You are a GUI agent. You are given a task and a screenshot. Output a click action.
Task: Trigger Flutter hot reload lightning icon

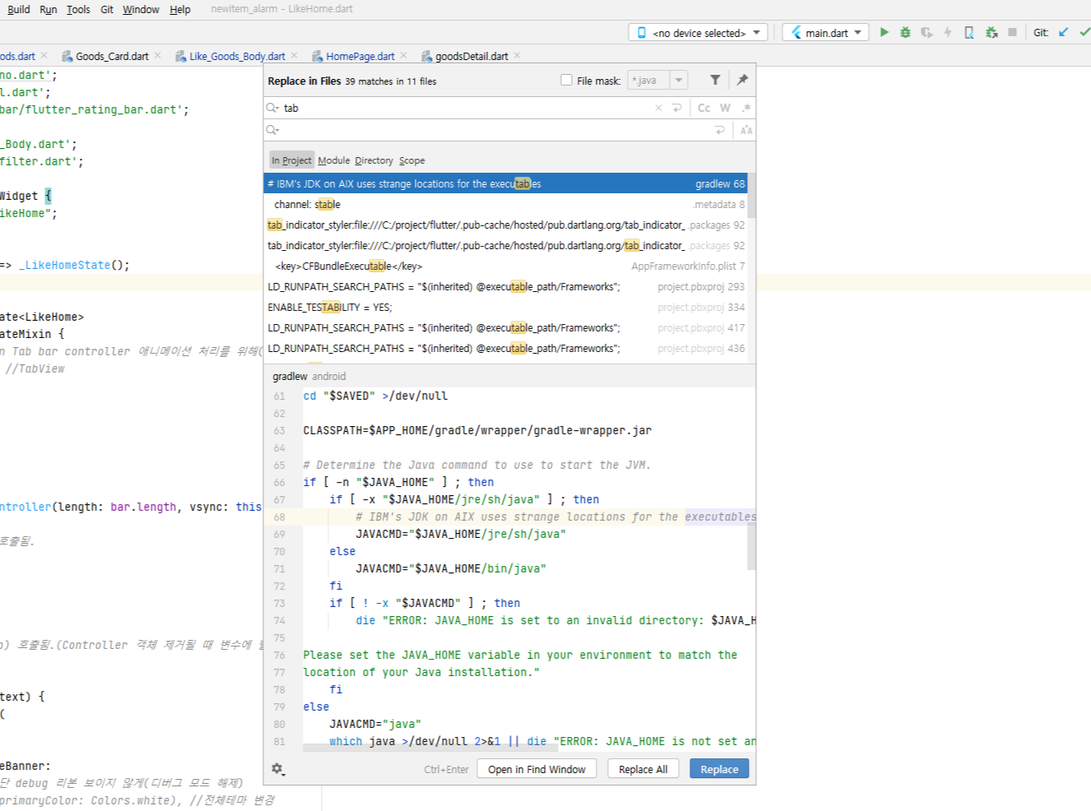tap(948, 32)
